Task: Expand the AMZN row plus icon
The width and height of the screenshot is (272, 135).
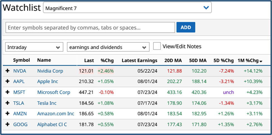Action: (x=8, y=114)
